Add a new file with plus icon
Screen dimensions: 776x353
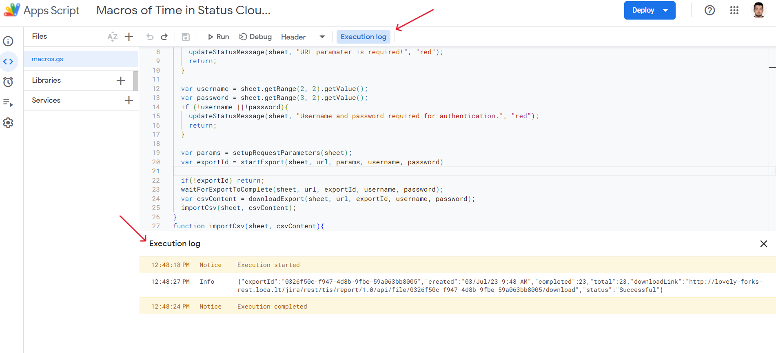[129, 37]
